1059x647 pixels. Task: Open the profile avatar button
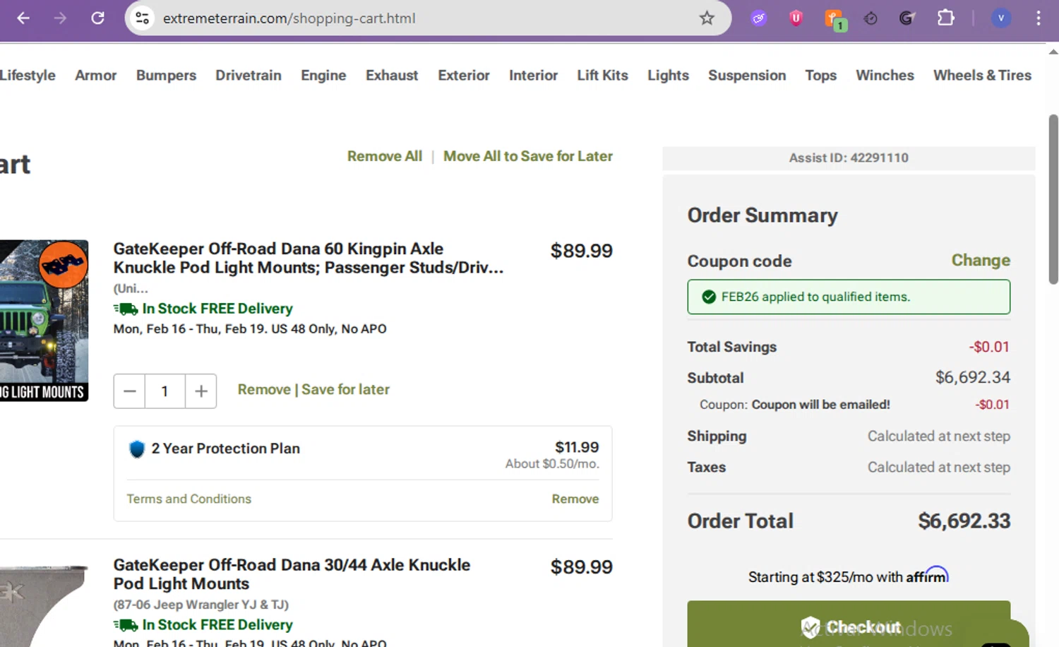(1000, 18)
